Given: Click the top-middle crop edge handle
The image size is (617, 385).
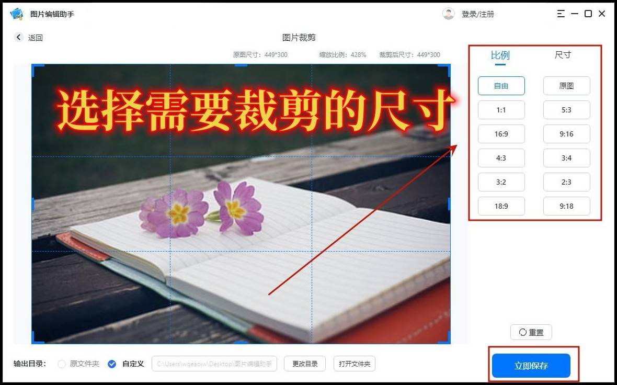Looking at the screenshot, I should pyautogui.click(x=241, y=65).
